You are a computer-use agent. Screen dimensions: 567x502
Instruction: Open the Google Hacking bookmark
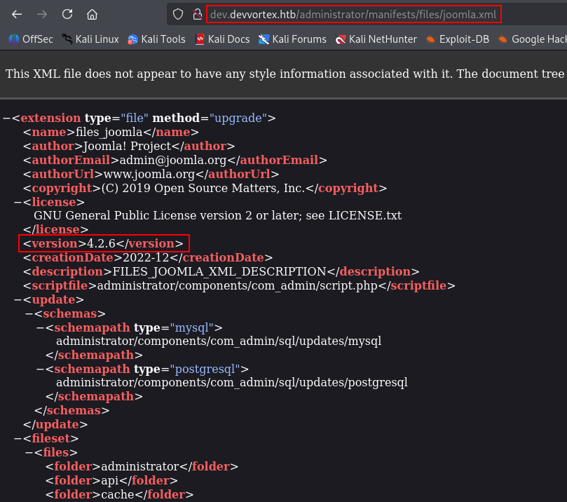coord(532,39)
